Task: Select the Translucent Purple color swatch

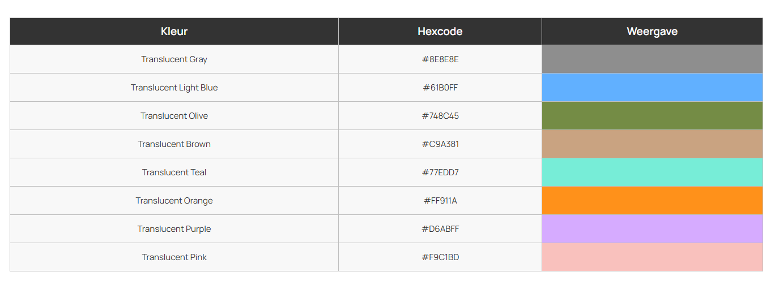Action: [652, 229]
